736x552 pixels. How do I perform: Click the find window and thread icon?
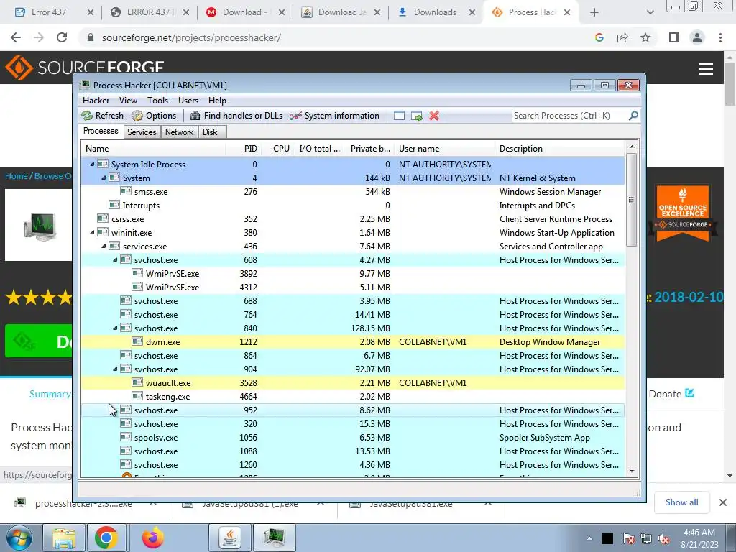point(416,116)
